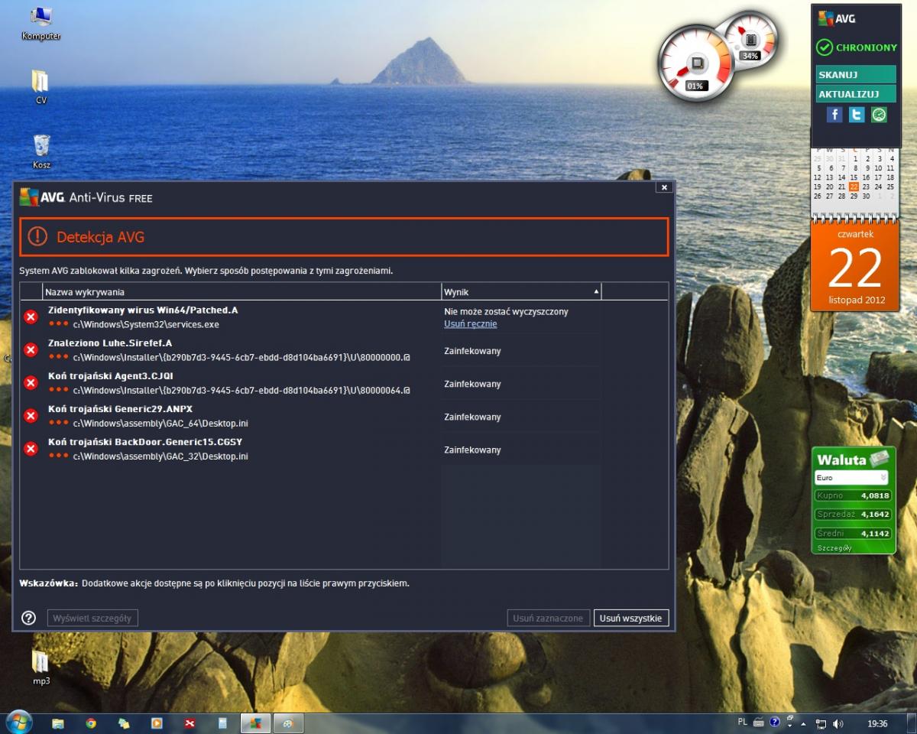Click SKANUJ in the AVG gadget
Screen dimensions: 917x734
click(x=856, y=75)
